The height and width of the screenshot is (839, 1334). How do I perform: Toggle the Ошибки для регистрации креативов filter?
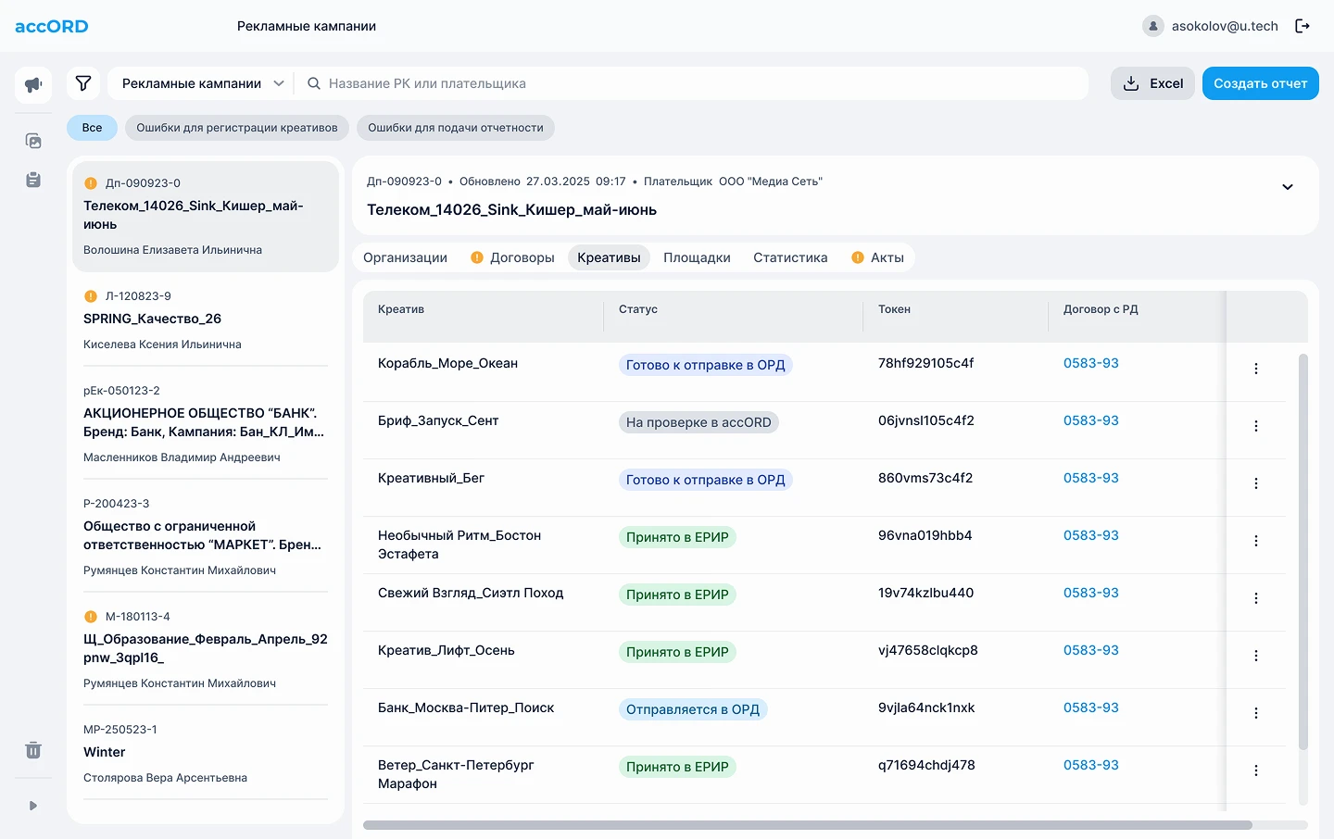(x=237, y=128)
